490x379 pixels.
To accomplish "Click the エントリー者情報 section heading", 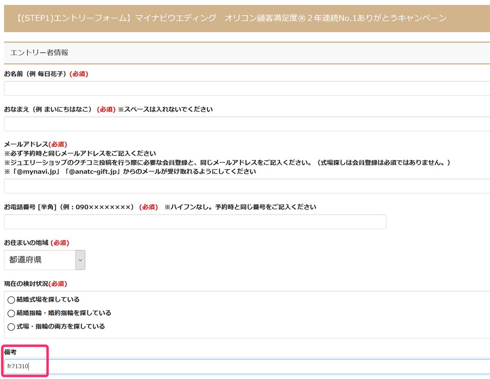I will point(39,53).
